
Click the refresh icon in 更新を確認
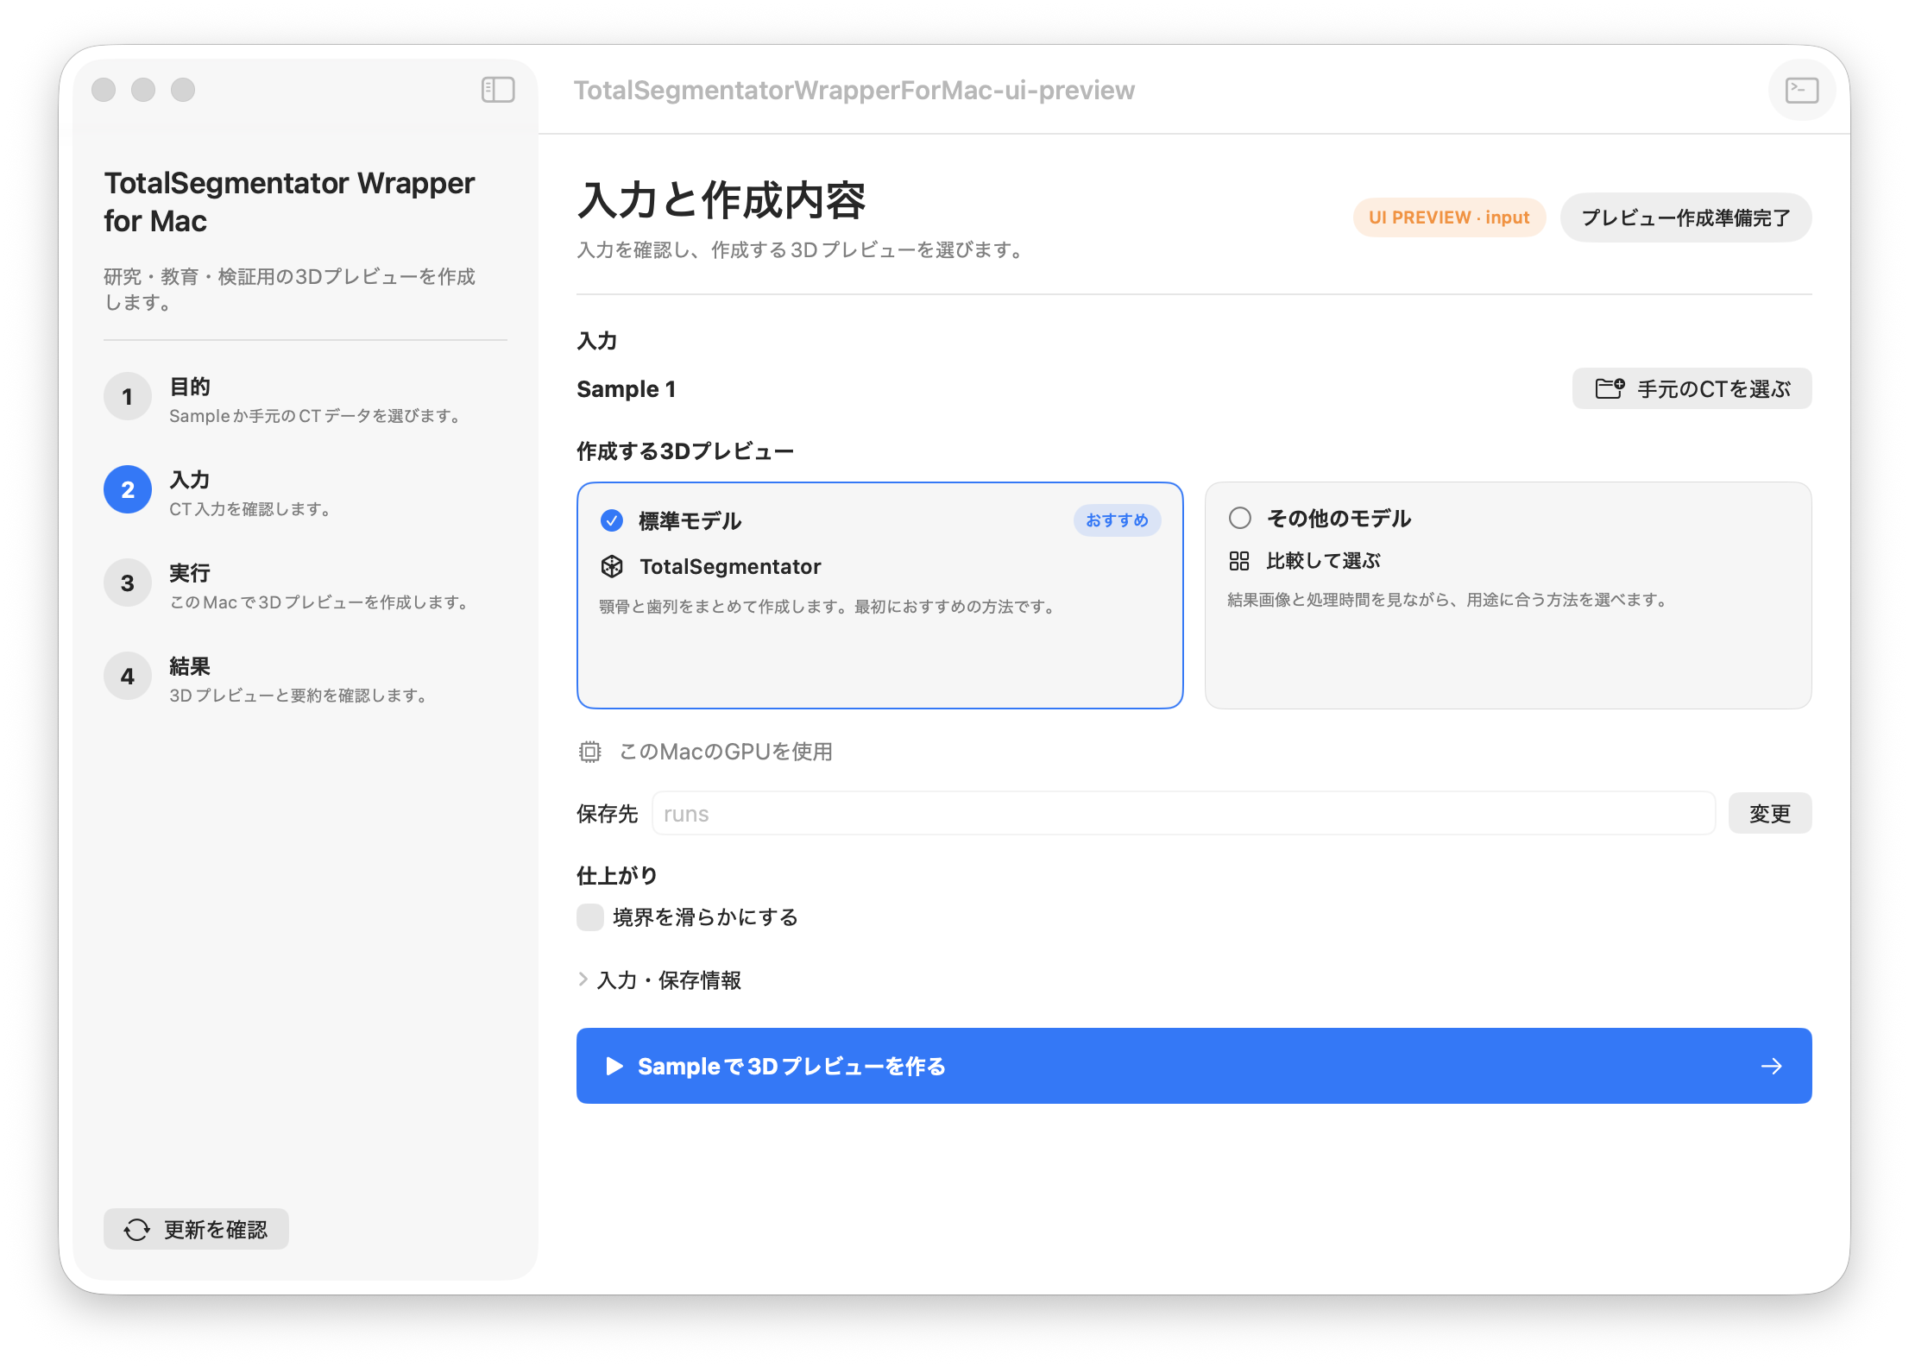(x=136, y=1230)
